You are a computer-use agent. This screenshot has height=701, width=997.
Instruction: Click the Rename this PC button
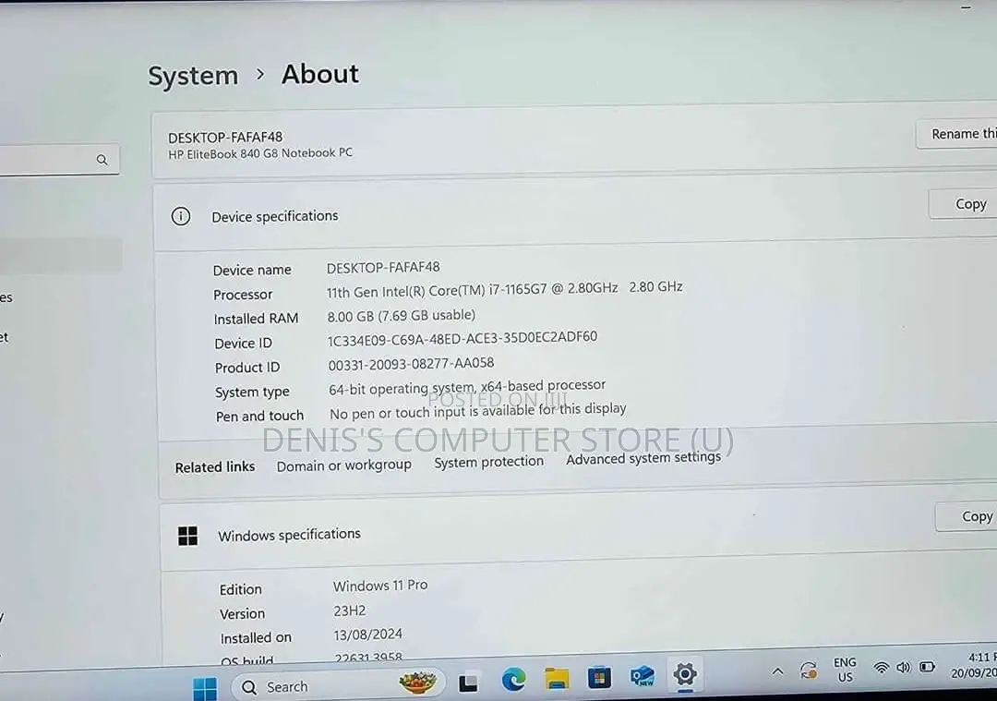pyautogui.click(x=956, y=134)
